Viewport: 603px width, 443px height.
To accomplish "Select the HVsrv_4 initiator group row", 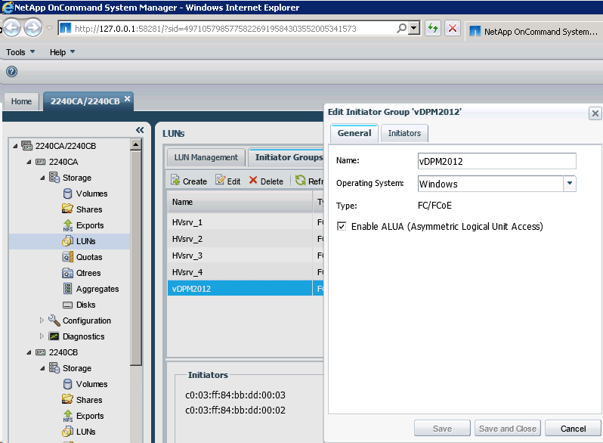I will coord(246,271).
